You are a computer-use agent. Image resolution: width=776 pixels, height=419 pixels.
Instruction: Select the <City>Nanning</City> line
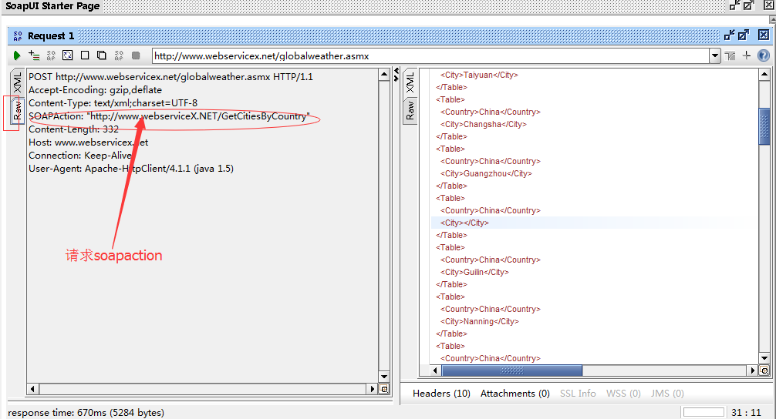tap(480, 321)
